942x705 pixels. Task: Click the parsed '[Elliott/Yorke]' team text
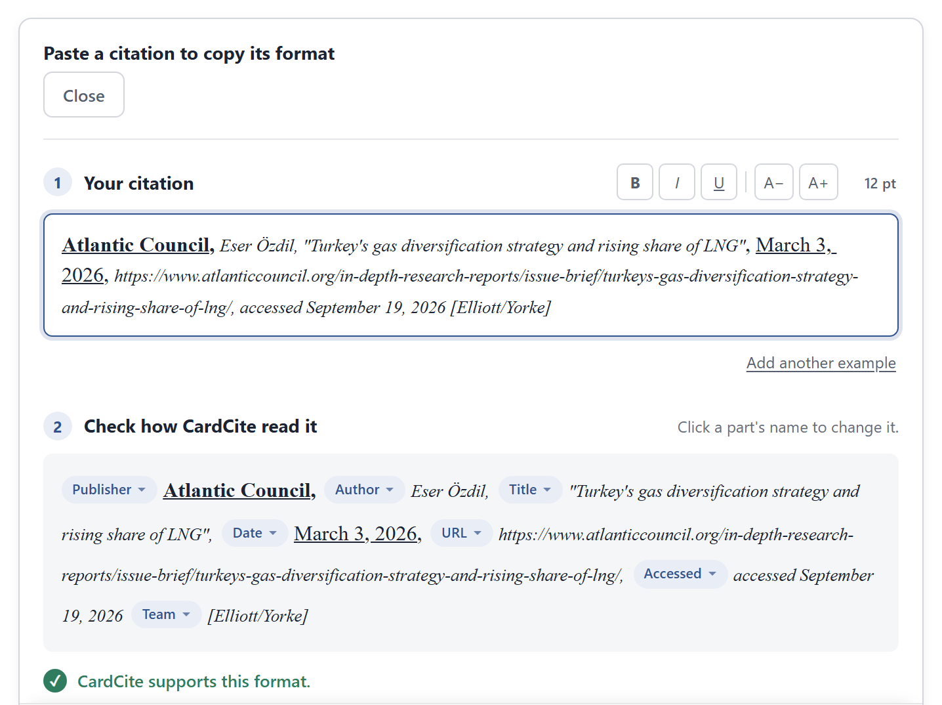(x=258, y=616)
